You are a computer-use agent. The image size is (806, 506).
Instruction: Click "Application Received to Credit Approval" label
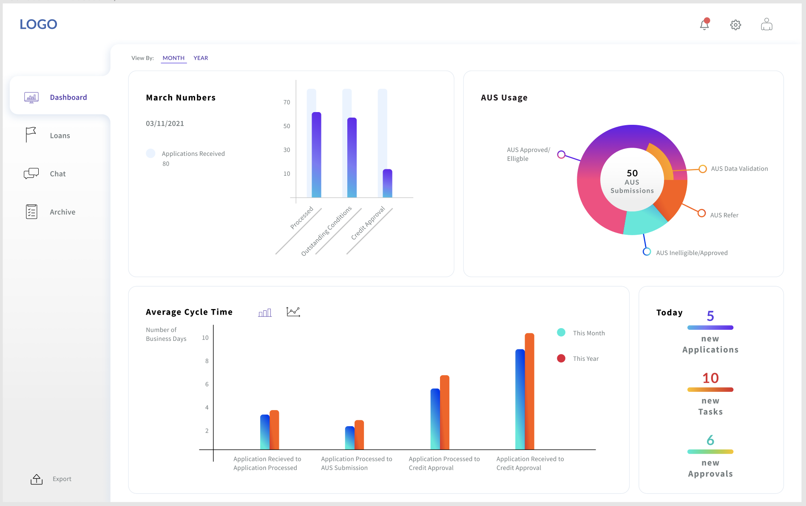[x=530, y=463]
